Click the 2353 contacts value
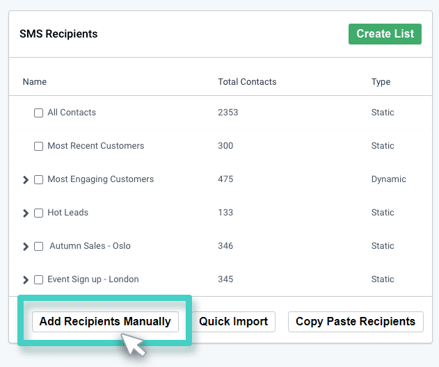The height and width of the screenshot is (367, 439). point(228,113)
